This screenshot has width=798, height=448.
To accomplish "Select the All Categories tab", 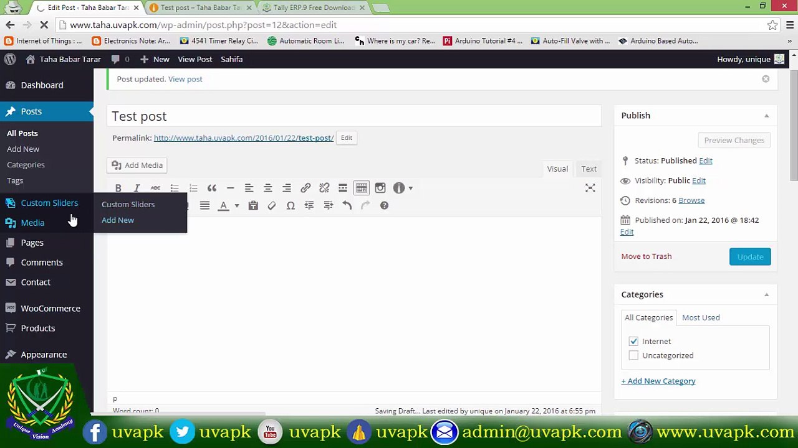I will 649,317.
